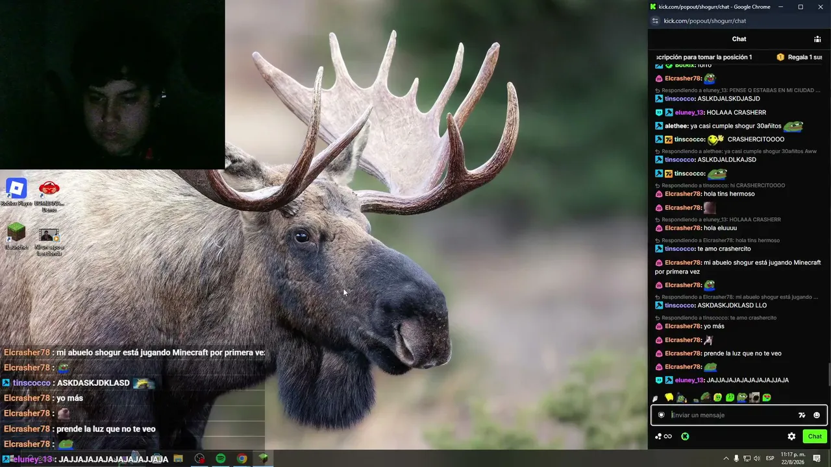Viewport: 831px width, 467px height.
Task: Click username eluney_13 on 'HOLAAA CRASHERR' message
Action: point(689,112)
